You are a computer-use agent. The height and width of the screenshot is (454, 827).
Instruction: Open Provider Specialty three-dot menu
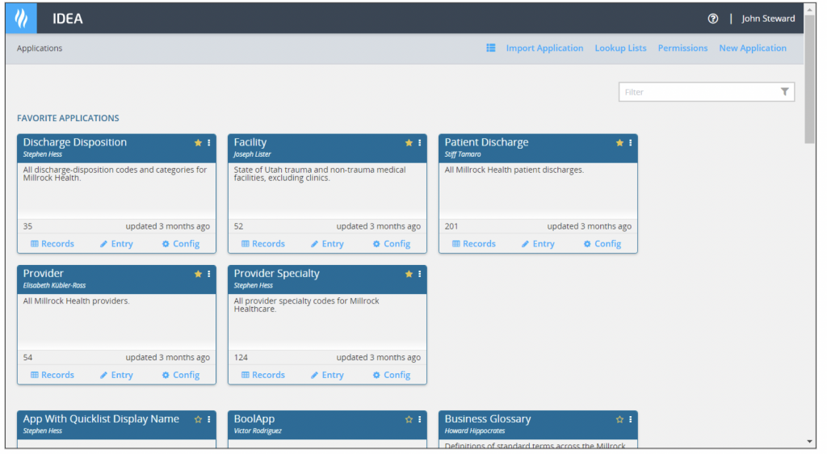tap(419, 274)
